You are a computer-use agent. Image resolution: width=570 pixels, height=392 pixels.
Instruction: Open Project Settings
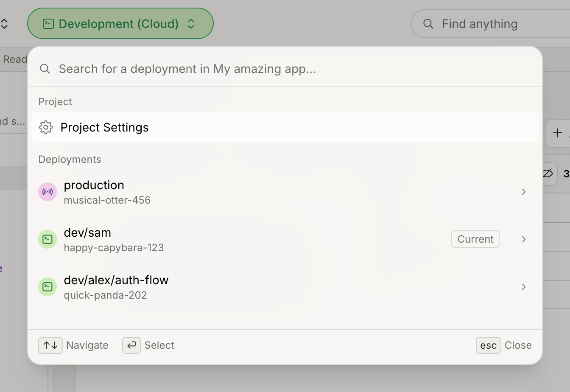click(285, 127)
